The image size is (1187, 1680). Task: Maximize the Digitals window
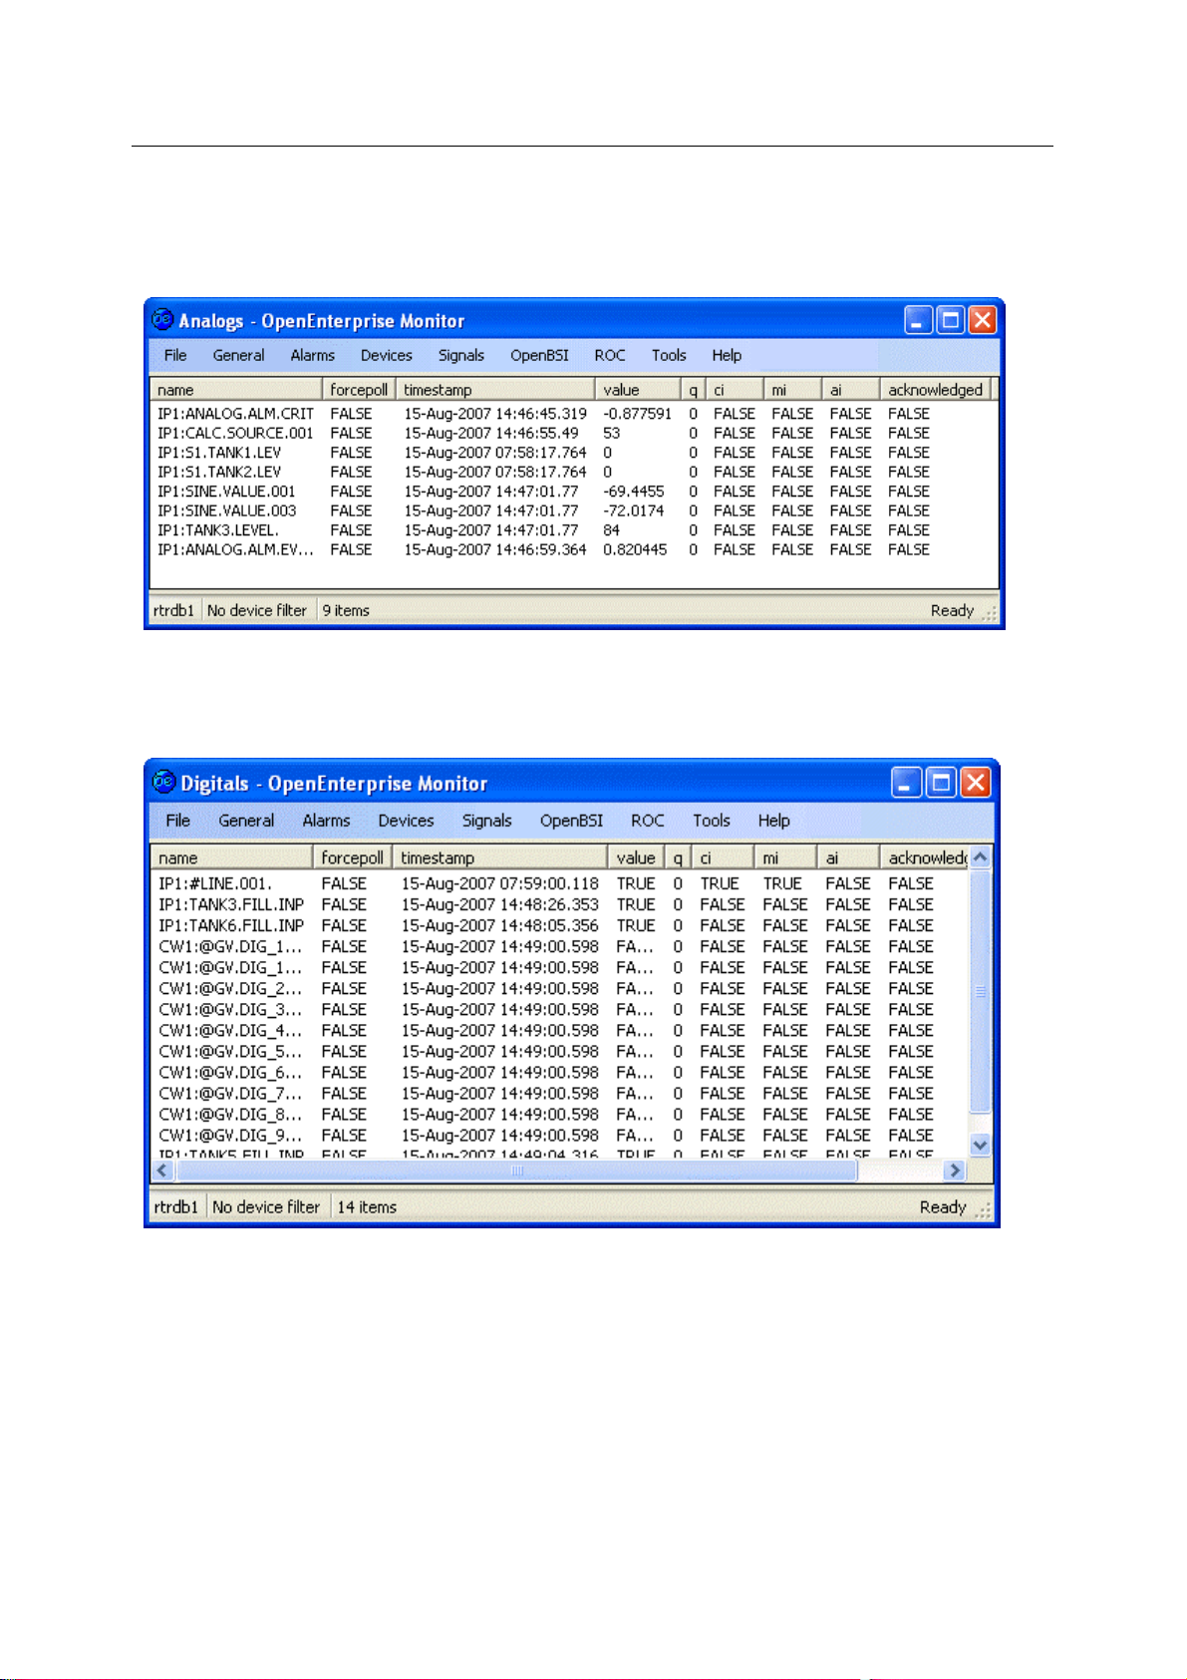click(941, 783)
